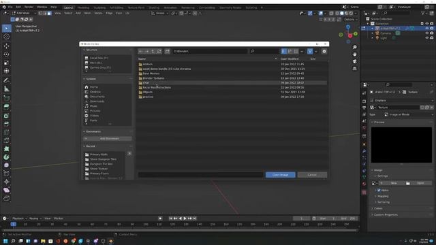This screenshot has width=436, height=245.
Task: Toggle camera view icon in the viewport
Action: 355,61
